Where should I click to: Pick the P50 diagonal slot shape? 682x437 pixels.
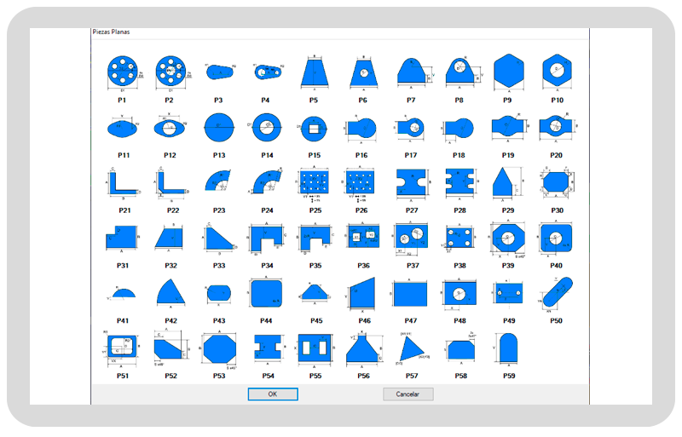pyautogui.click(x=556, y=294)
